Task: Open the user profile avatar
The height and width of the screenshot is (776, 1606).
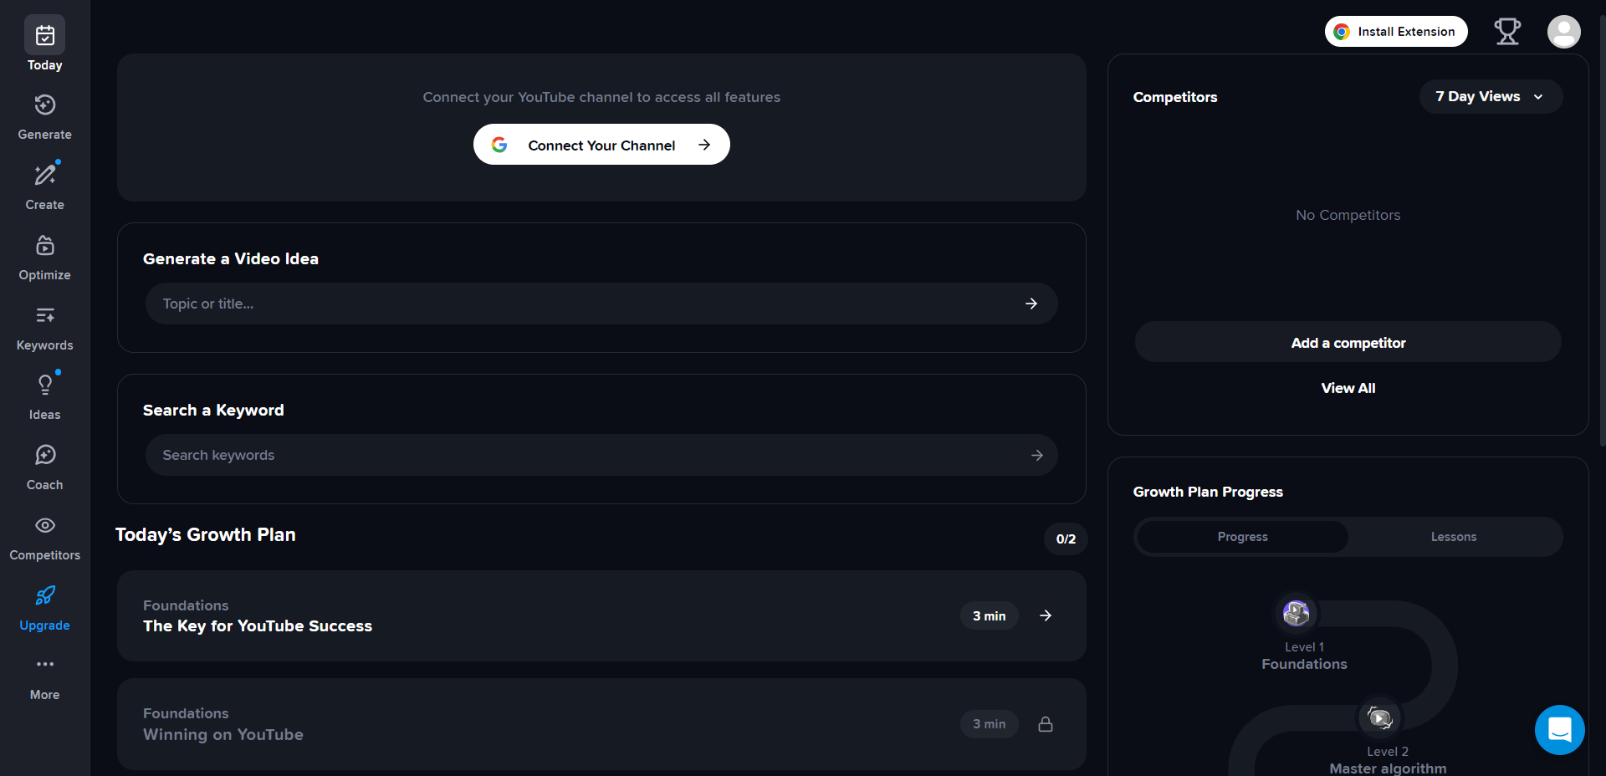Action: click(1563, 32)
